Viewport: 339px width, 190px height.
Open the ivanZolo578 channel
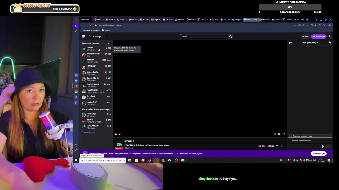[x=96, y=91]
